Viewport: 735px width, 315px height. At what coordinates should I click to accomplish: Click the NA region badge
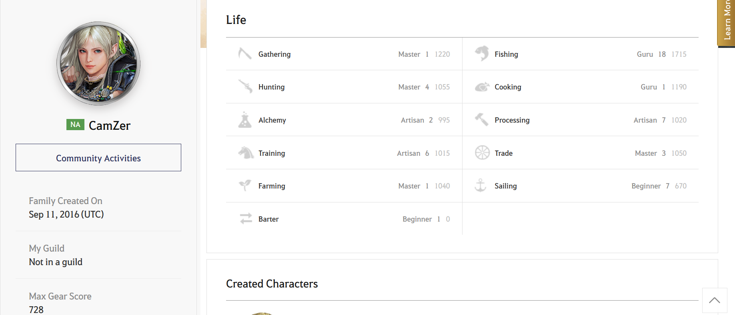point(75,125)
